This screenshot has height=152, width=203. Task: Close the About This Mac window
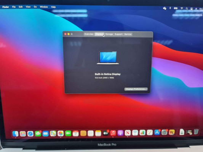(x=66, y=34)
